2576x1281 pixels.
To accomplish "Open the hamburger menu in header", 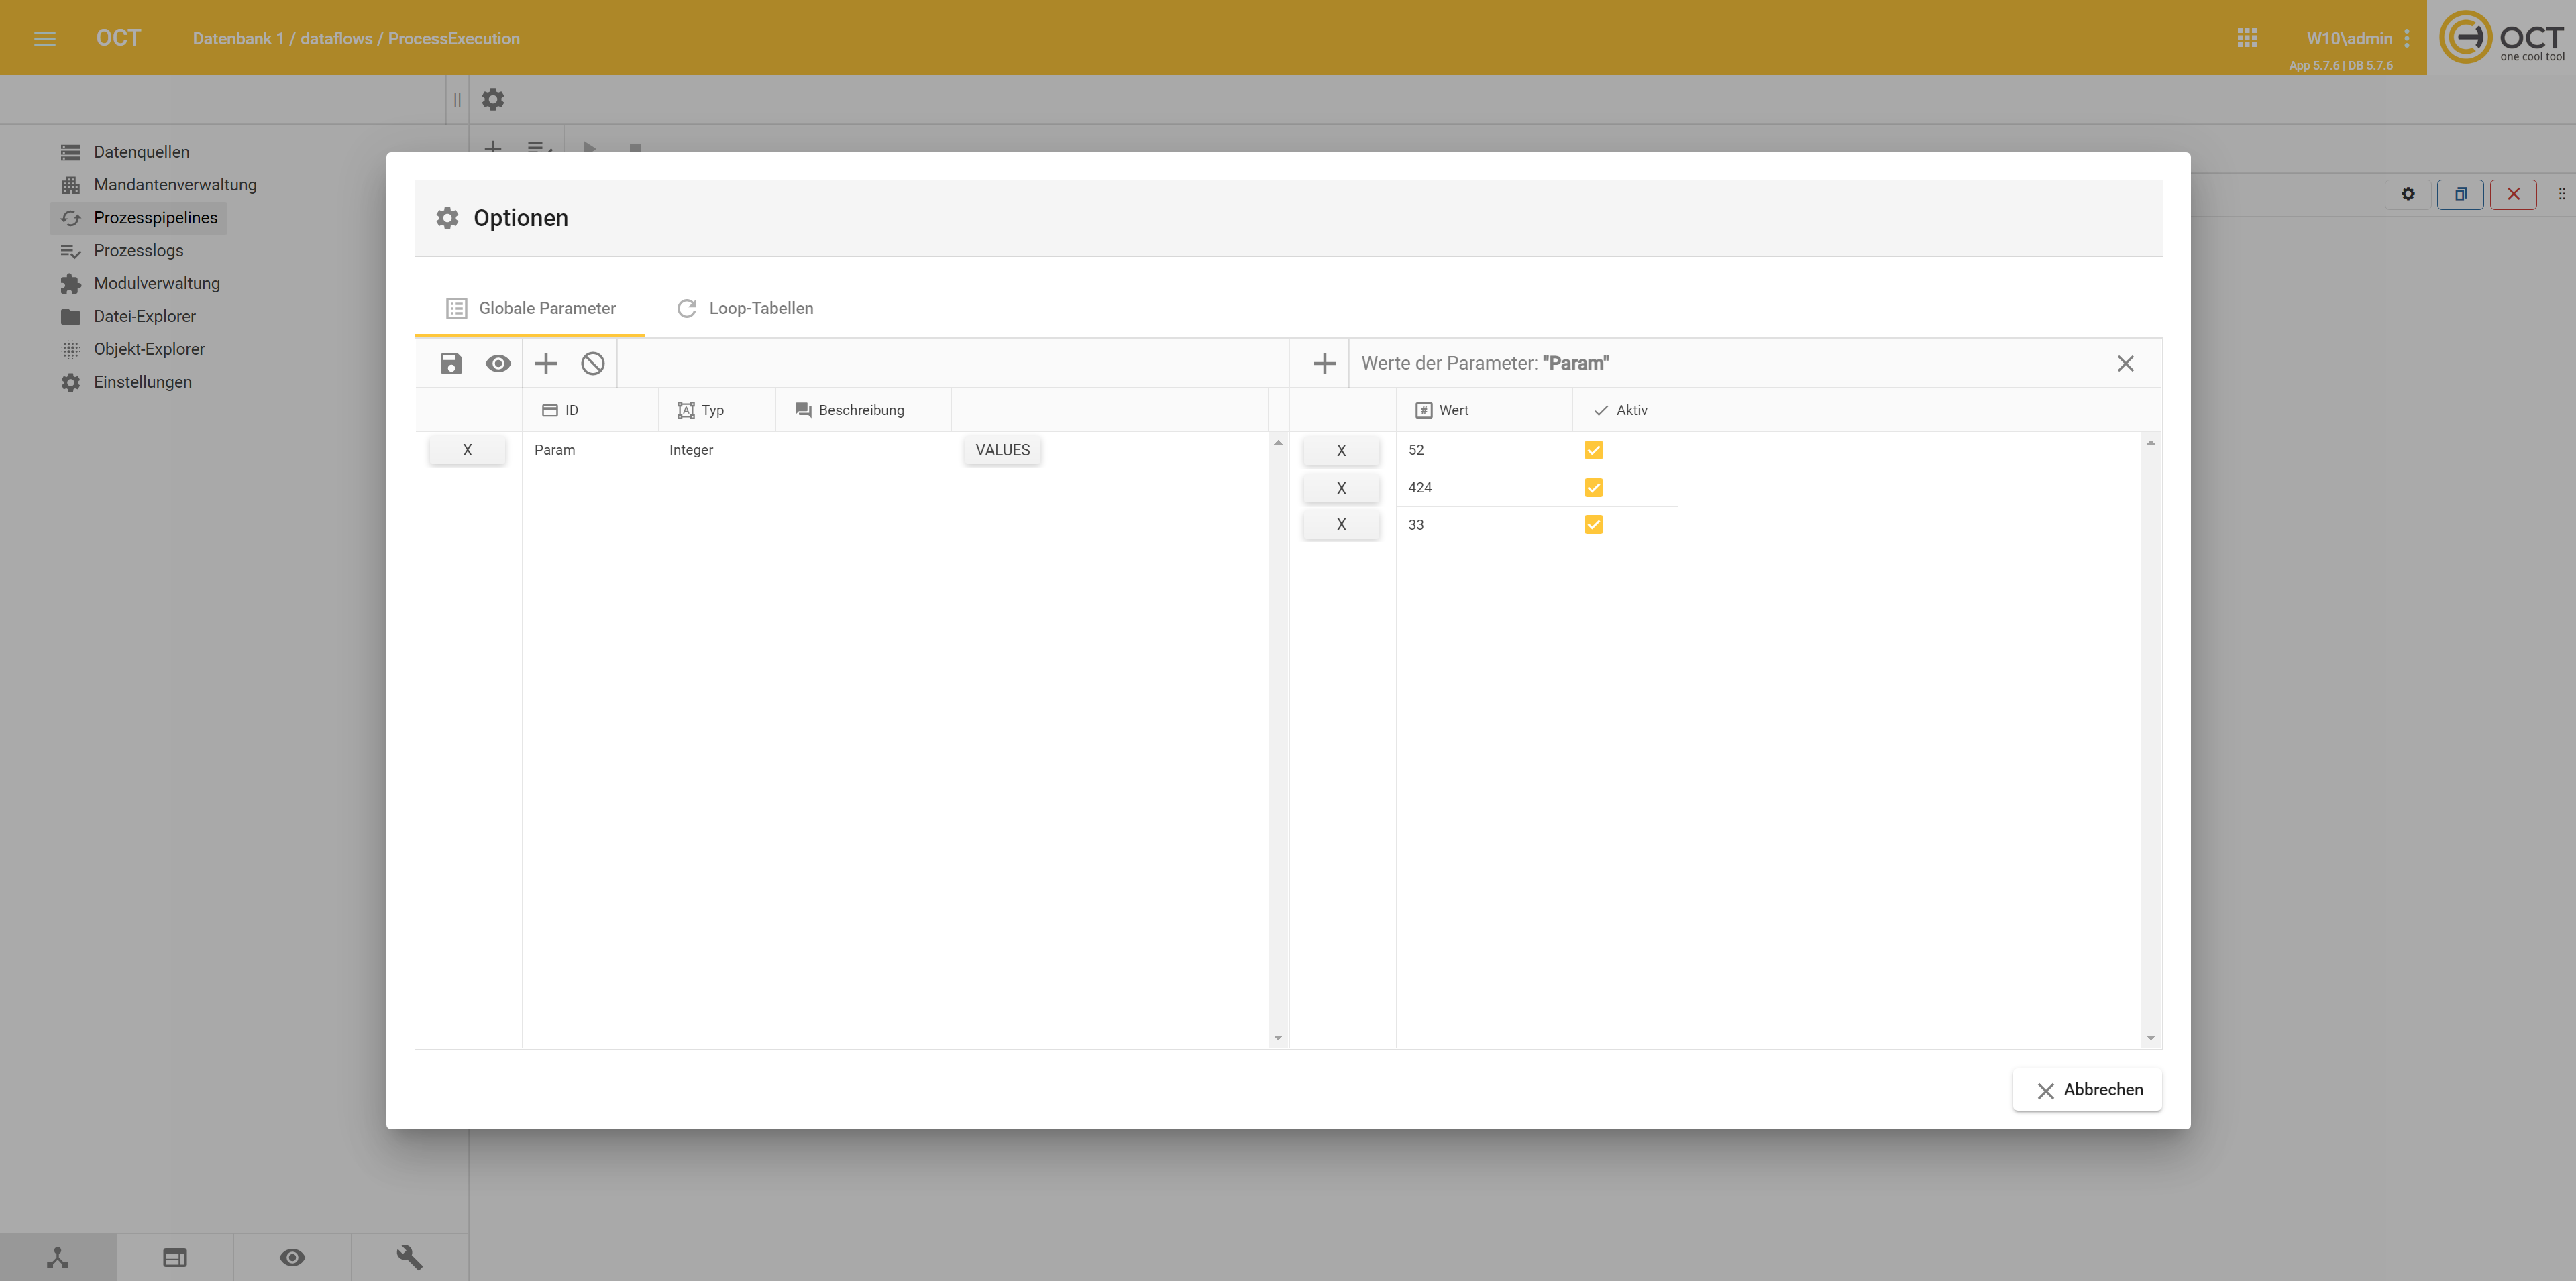I will (45, 38).
